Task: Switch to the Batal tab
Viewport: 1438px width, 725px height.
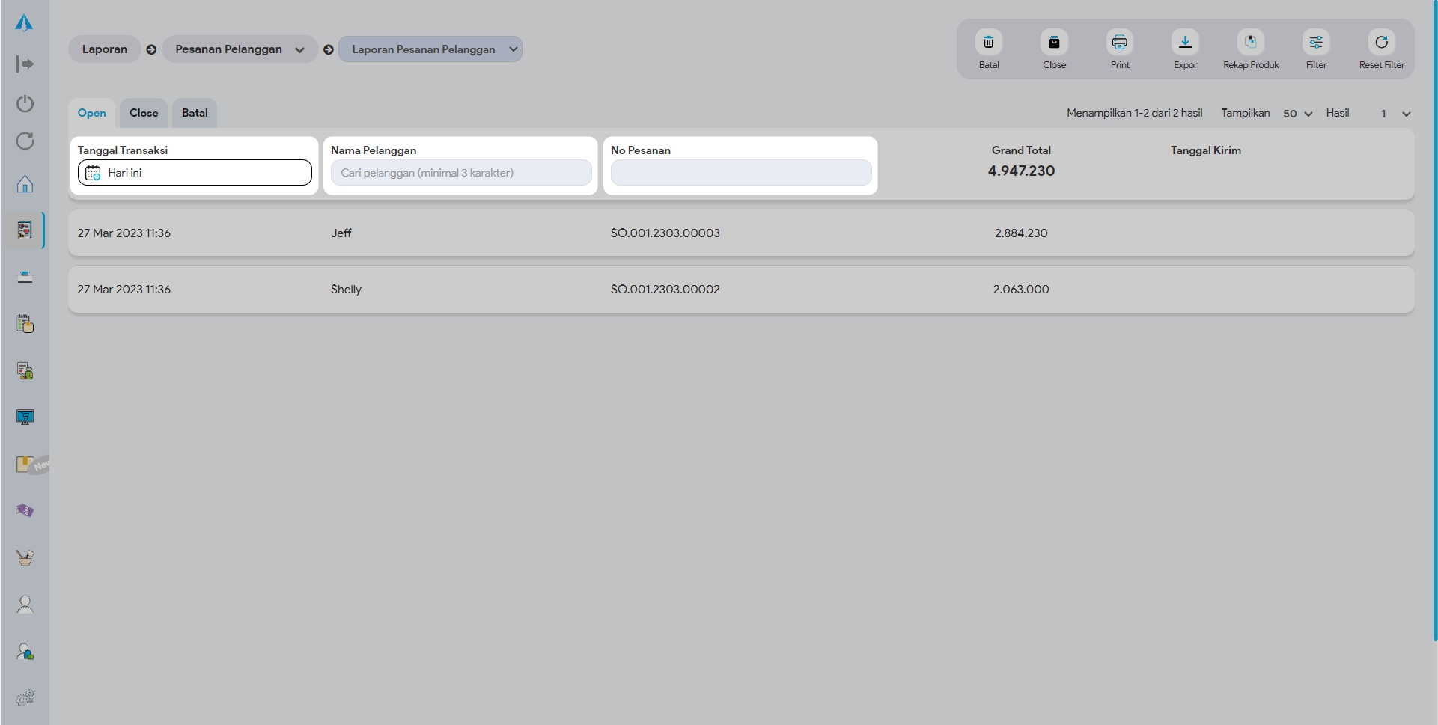Action: click(195, 113)
